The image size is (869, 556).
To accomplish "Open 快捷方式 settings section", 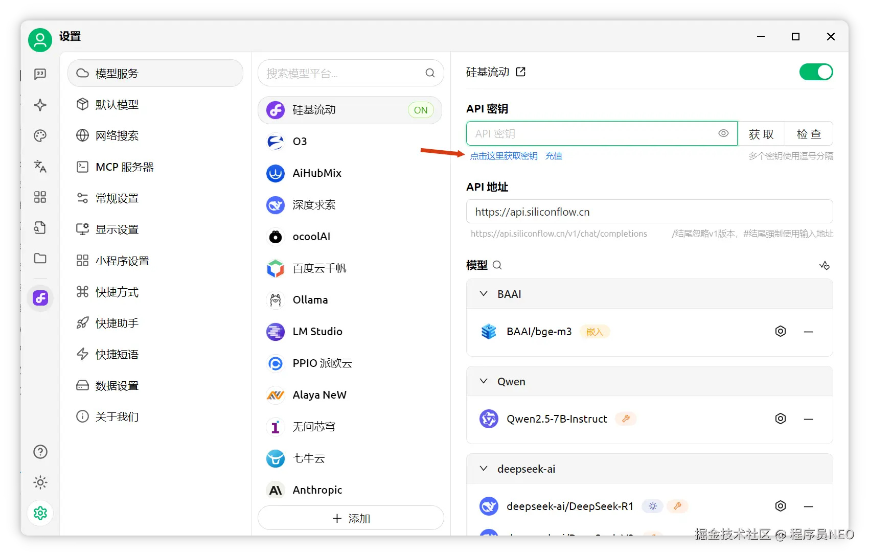I will tap(155, 292).
